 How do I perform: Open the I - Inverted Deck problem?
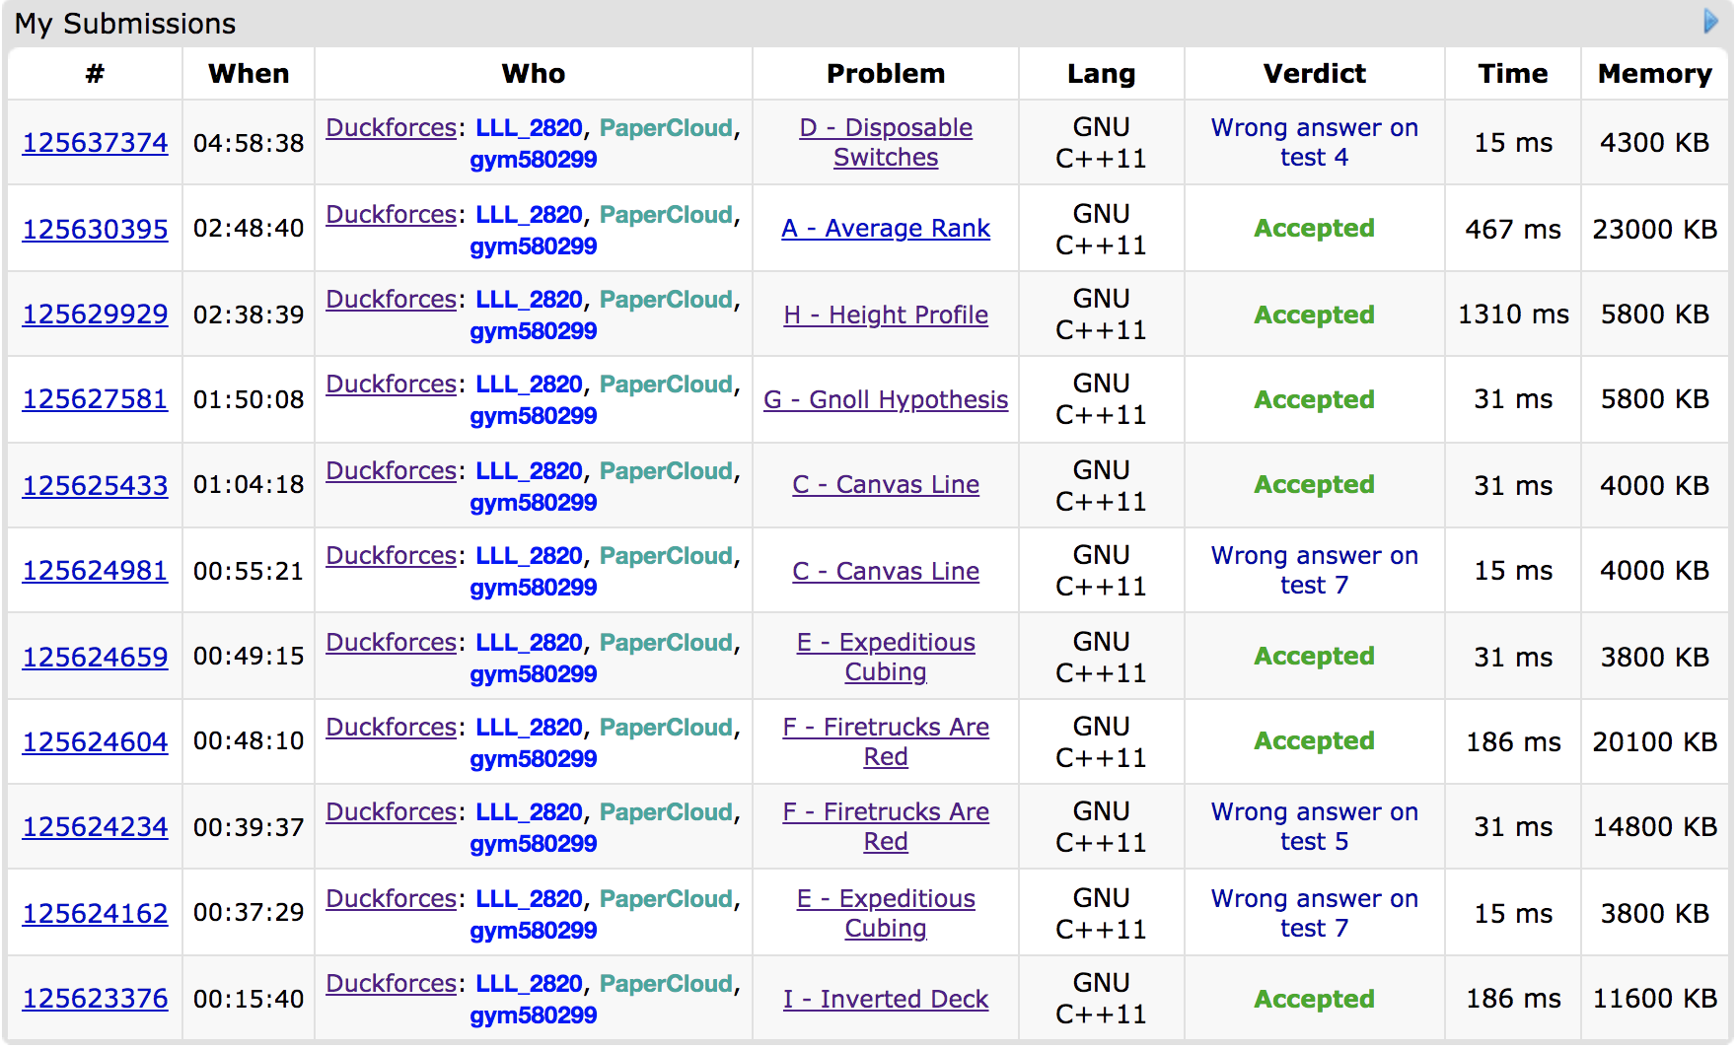click(885, 1000)
